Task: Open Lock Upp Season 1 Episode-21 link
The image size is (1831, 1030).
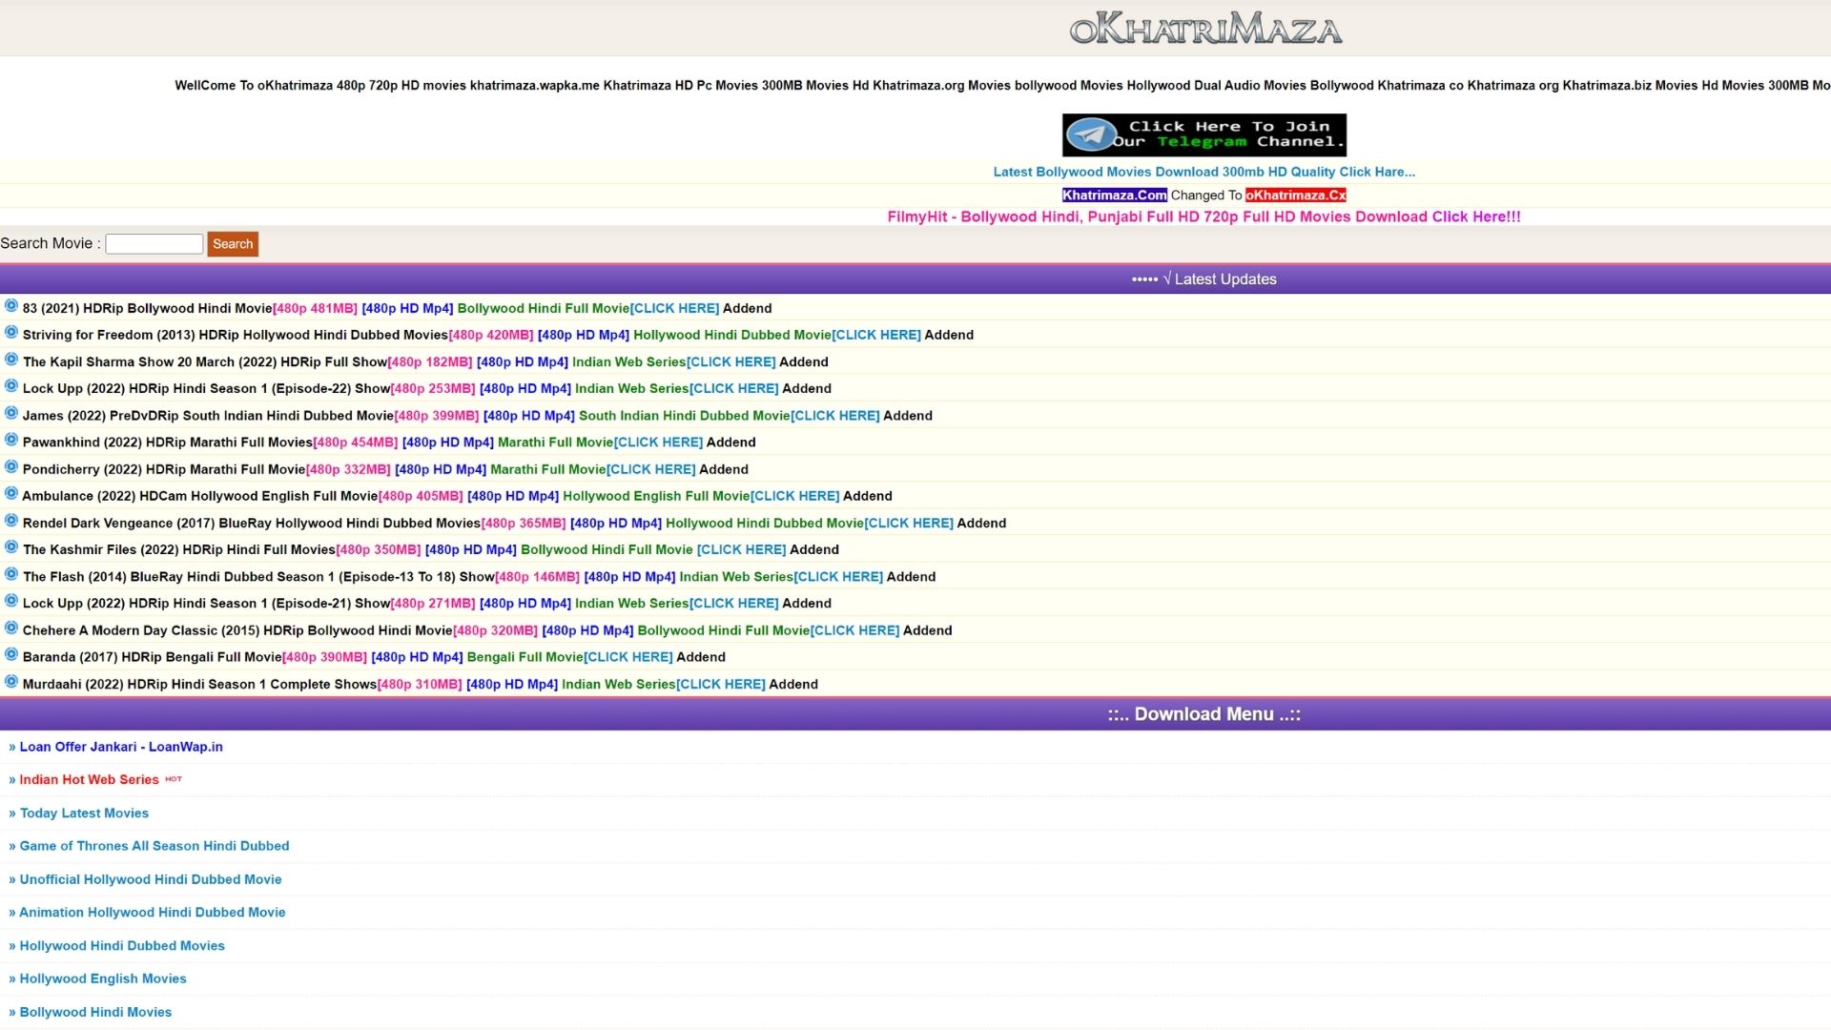Action: (427, 604)
